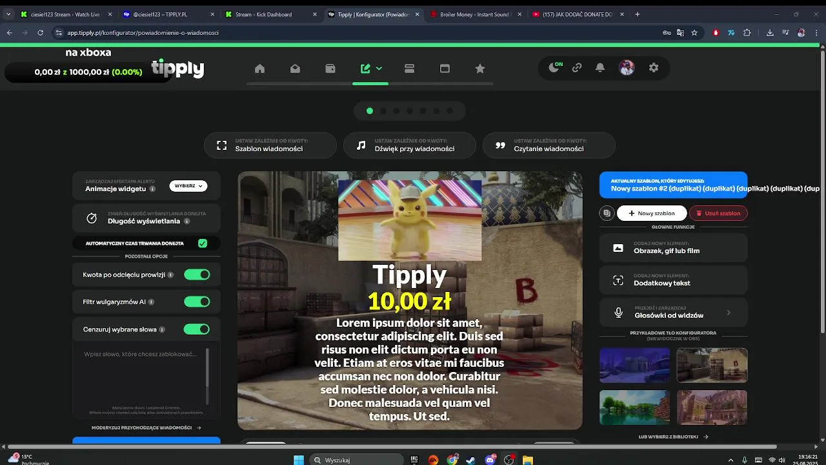
Task: Open Lub wybierz z biblioteki link
Action: [x=673, y=437]
